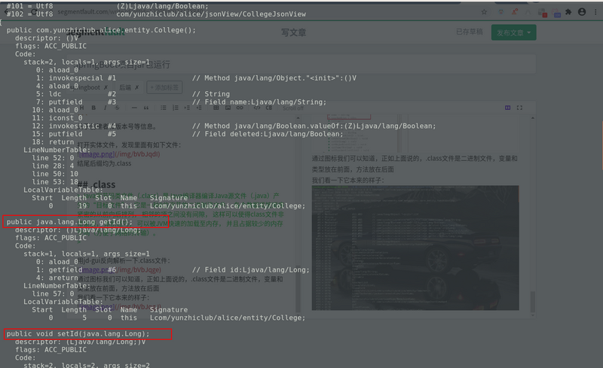
Task: Open the Chrome profile avatar
Action: click(x=582, y=12)
